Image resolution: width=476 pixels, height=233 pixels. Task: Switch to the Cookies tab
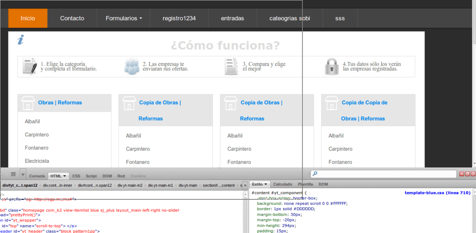pos(138,176)
